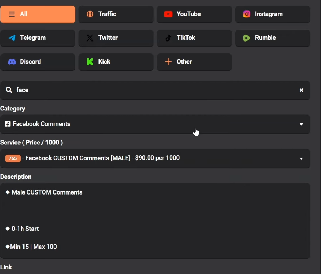Open the Facebook Comments category dropdown

[x=155, y=124]
